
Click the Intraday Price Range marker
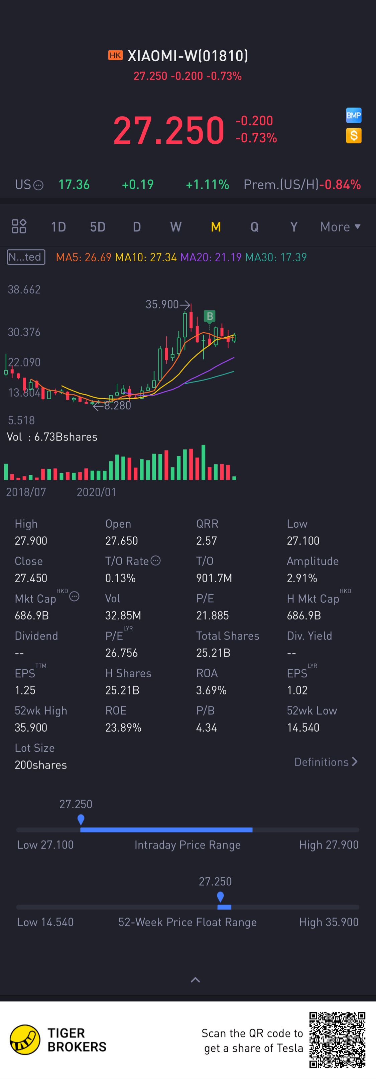[81, 819]
